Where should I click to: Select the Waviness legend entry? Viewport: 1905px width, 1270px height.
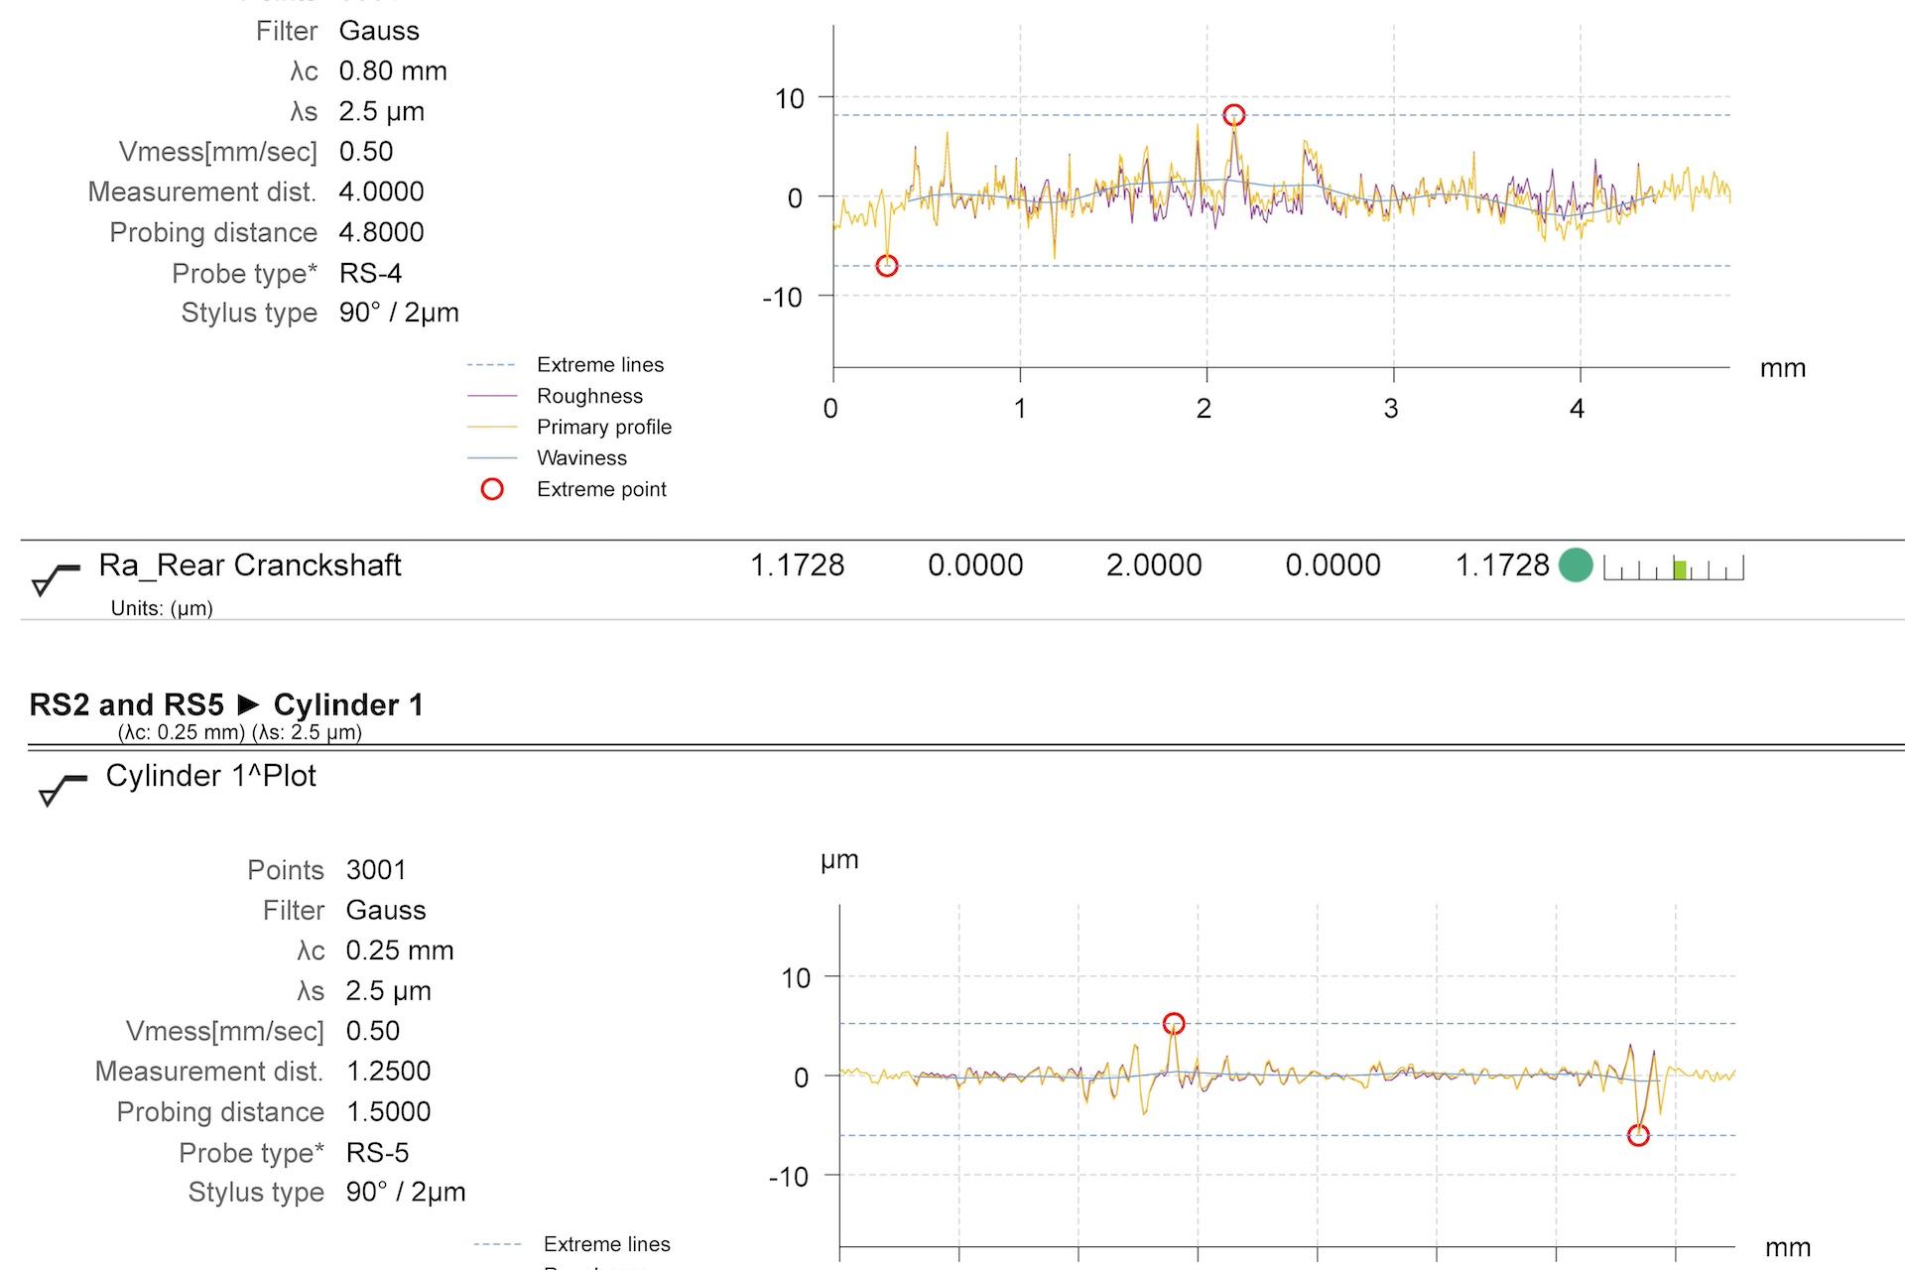[581, 458]
